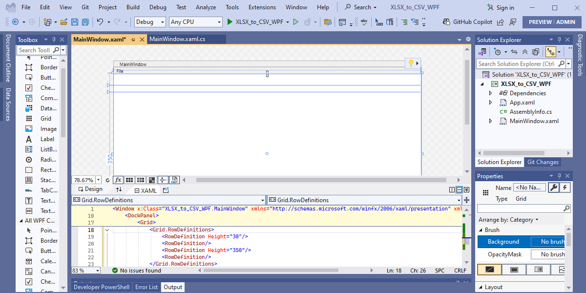Click the Send Feedback person icon
The height and width of the screenshot is (293, 586).
tap(512, 22)
